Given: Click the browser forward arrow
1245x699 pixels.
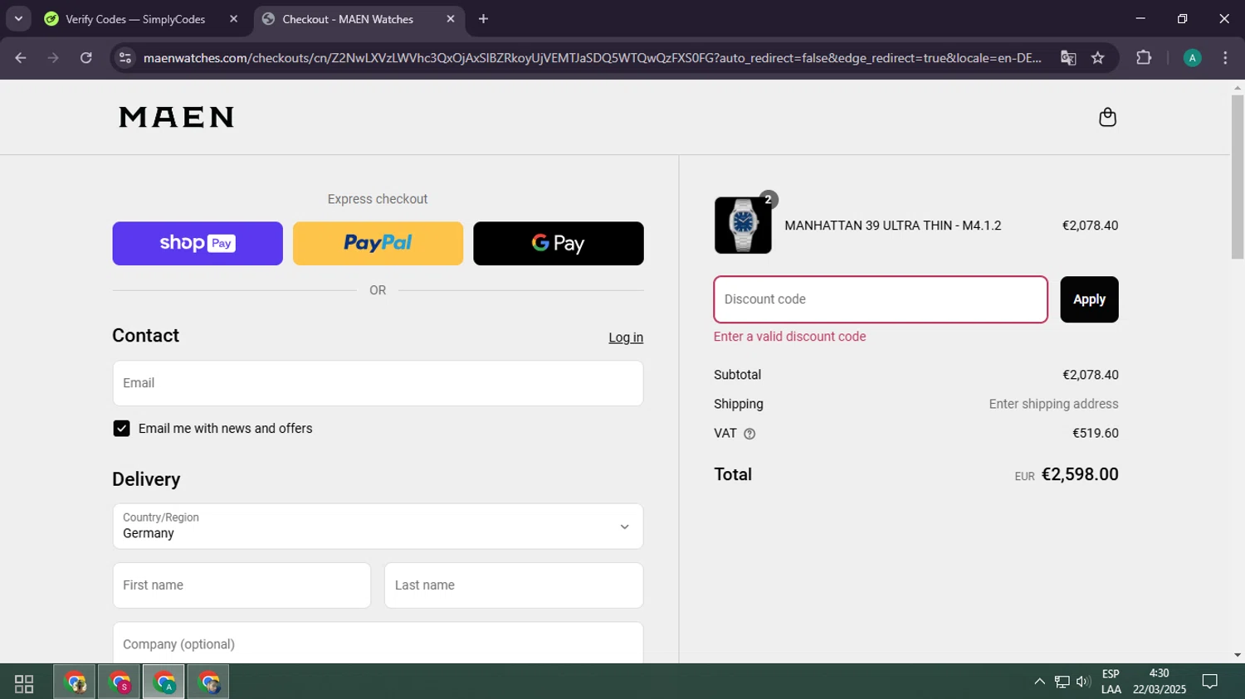Looking at the screenshot, I should (53, 58).
